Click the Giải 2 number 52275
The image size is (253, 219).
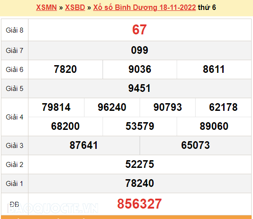coord(140,164)
